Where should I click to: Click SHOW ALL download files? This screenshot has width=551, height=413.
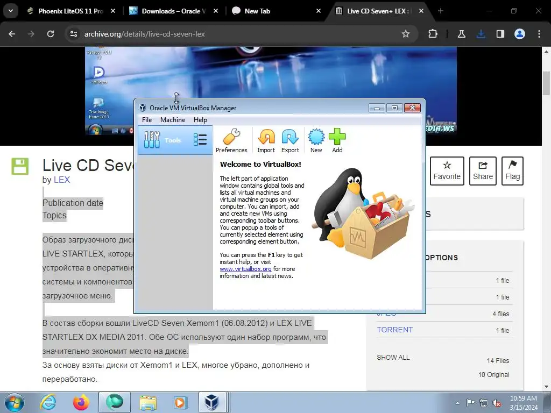(x=393, y=357)
